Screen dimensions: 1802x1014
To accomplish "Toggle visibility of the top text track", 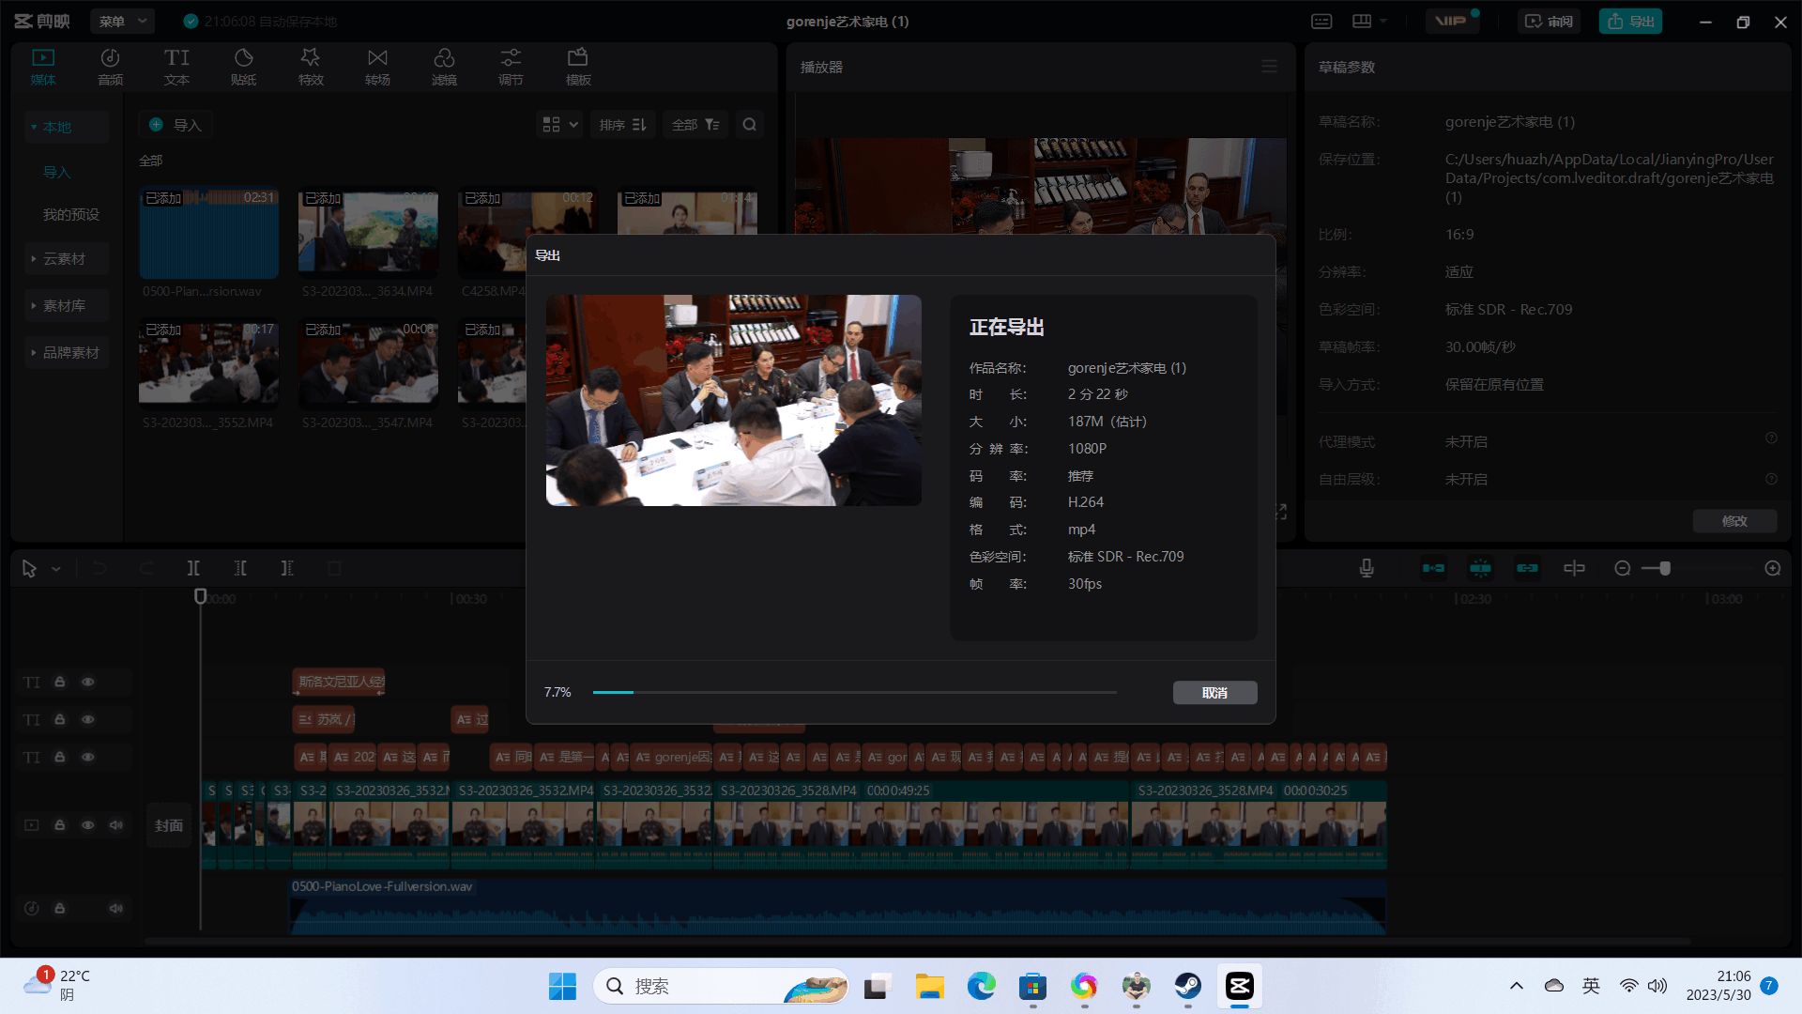I will (x=87, y=683).
